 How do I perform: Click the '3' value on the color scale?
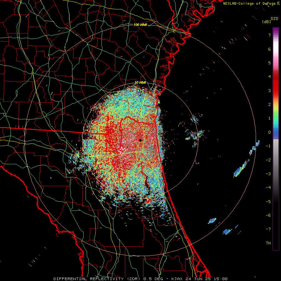(x=269, y=91)
